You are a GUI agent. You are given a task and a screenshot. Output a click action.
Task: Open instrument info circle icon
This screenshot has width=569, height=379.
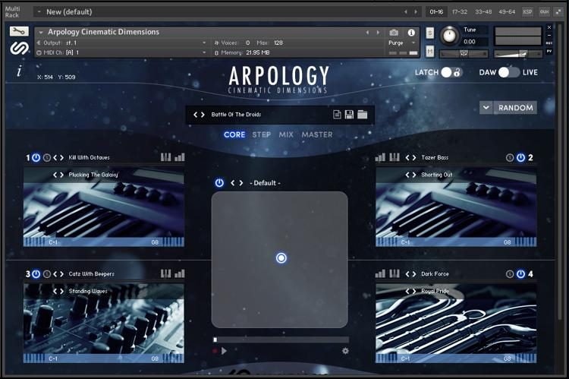(x=411, y=33)
